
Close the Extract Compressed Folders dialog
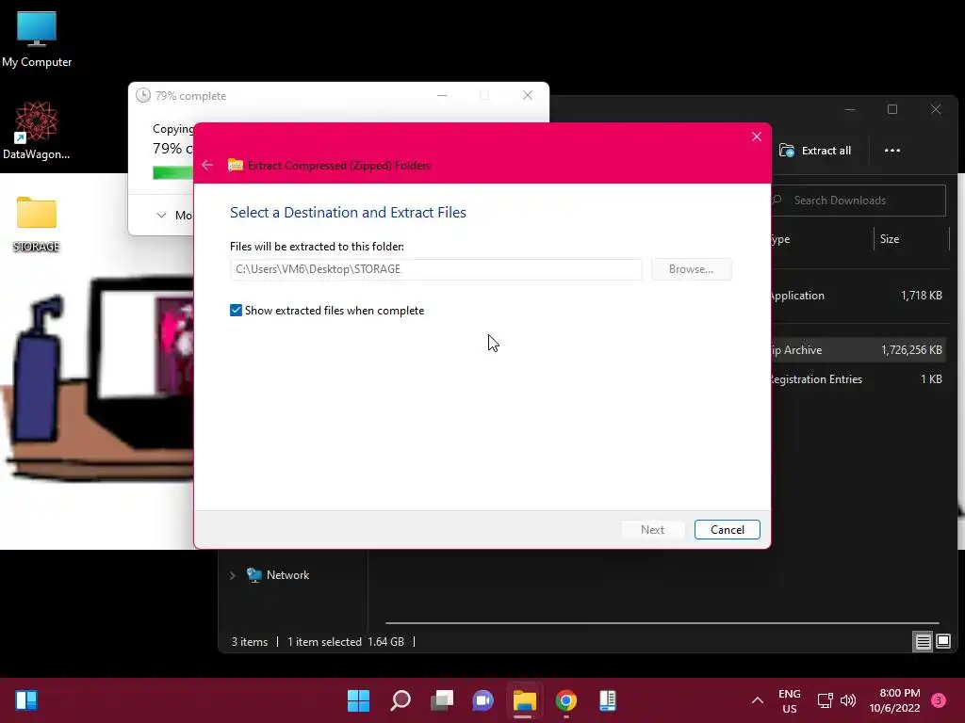coord(757,137)
